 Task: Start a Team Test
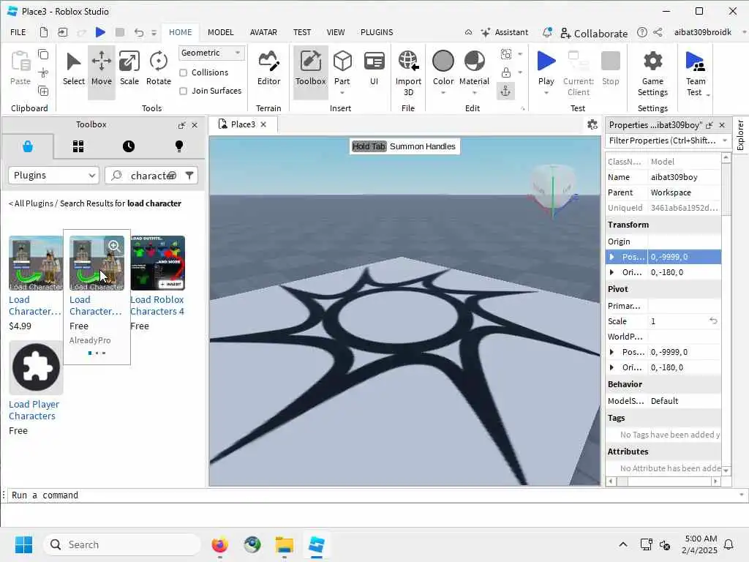[695, 72]
